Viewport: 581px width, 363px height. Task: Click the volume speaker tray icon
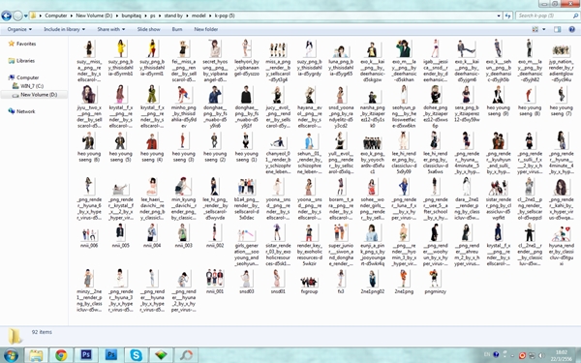tap(541, 355)
